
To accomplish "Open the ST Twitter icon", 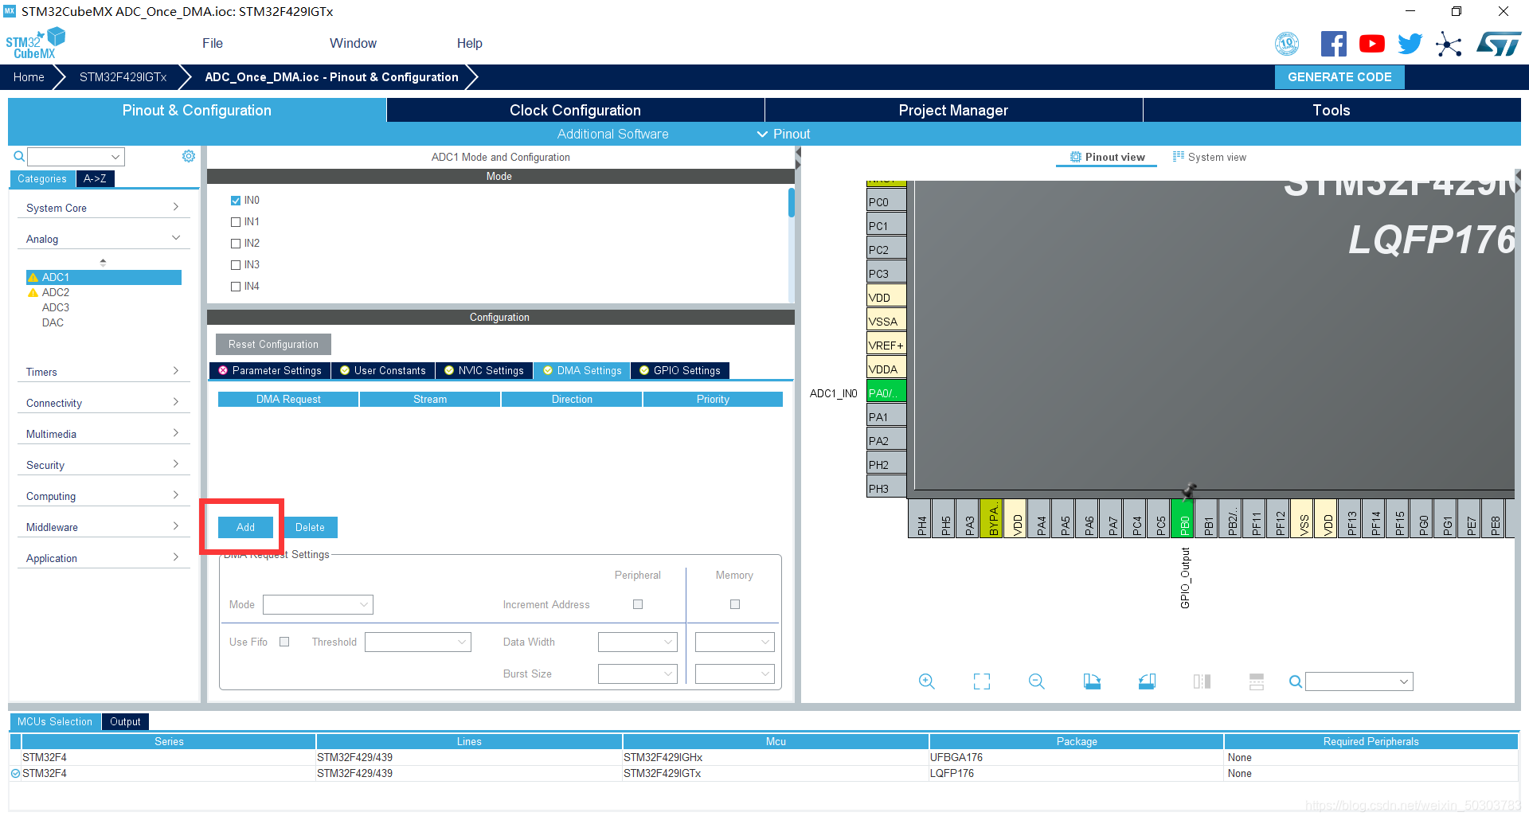I will pyautogui.click(x=1410, y=44).
